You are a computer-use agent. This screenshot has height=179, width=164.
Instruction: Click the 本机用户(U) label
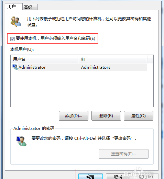point(22,49)
